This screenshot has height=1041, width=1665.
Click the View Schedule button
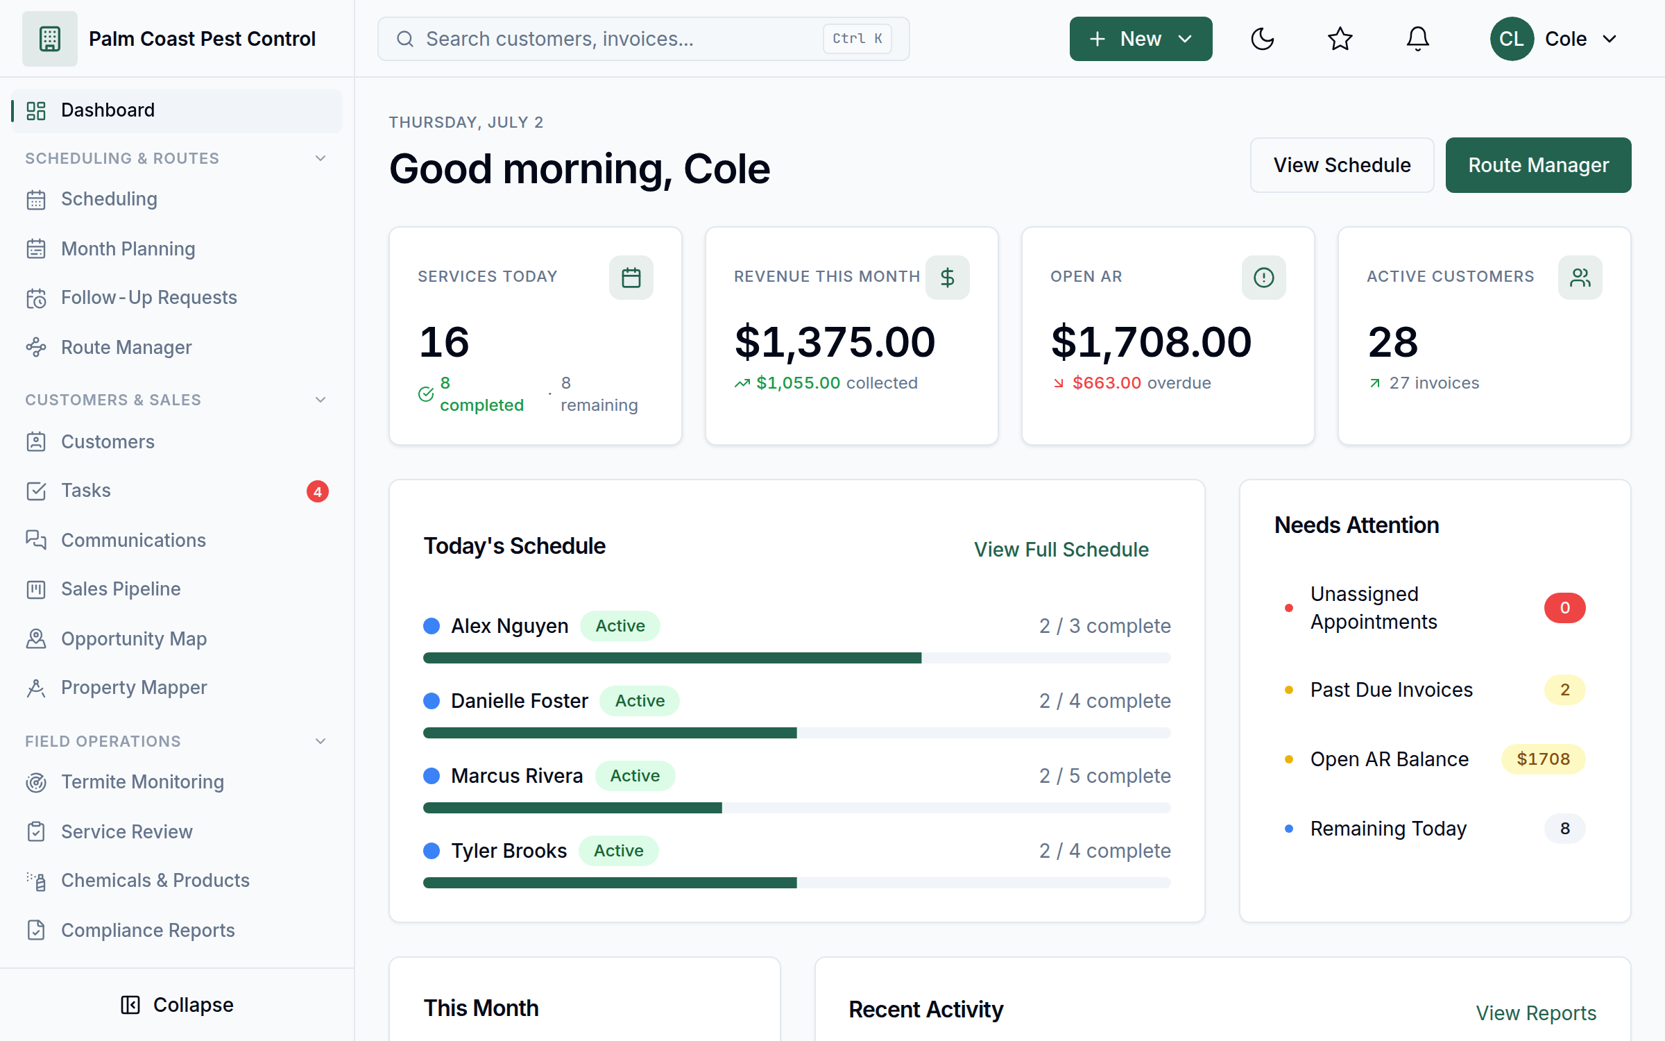[x=1342, y=165]
